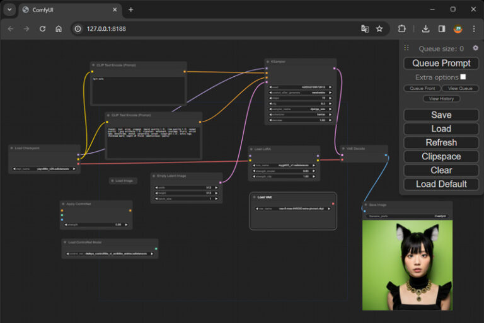484x323 pixels.
Task: Toggle the browser side panel icon
Action: [442, 29]
